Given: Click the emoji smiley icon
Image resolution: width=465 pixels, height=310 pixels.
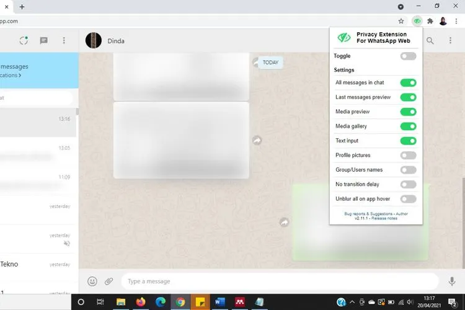Looking at the screenshot, I should pyautogui.click(x=92, y=281).
